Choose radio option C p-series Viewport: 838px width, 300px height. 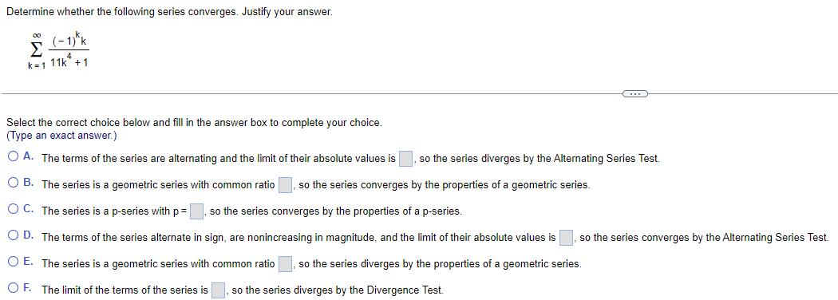13,211
